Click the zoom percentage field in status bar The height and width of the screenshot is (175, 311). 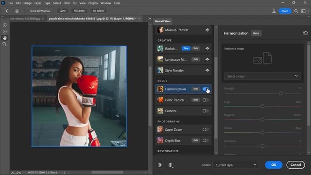click(x=16, y=173)
